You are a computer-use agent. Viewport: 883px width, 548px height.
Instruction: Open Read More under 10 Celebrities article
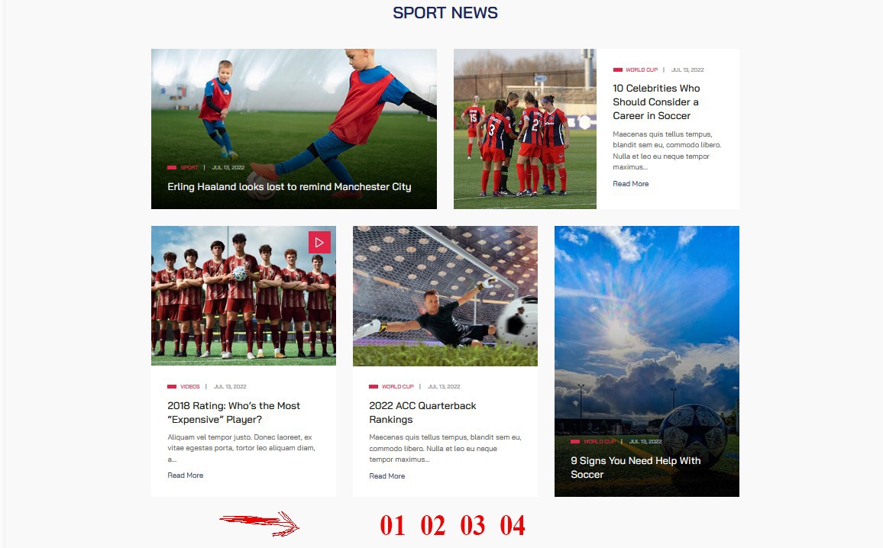631,184
